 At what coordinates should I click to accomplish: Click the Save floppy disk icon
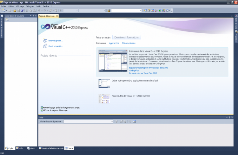[x=18, y=10]
